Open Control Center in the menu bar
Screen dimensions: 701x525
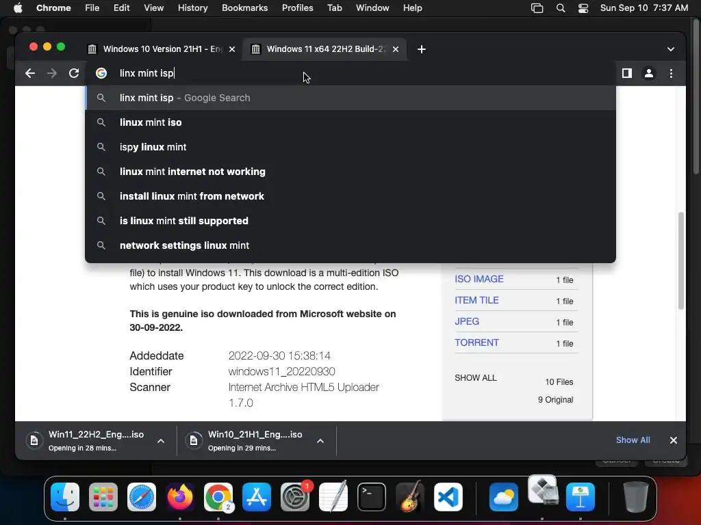coord(583,8)
